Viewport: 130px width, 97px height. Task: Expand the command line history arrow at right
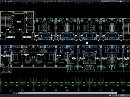tap(116, 93)
